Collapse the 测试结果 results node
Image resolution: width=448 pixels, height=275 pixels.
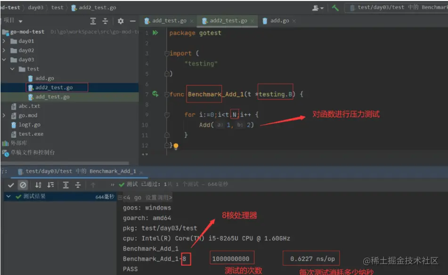click(x=8, y=196)
